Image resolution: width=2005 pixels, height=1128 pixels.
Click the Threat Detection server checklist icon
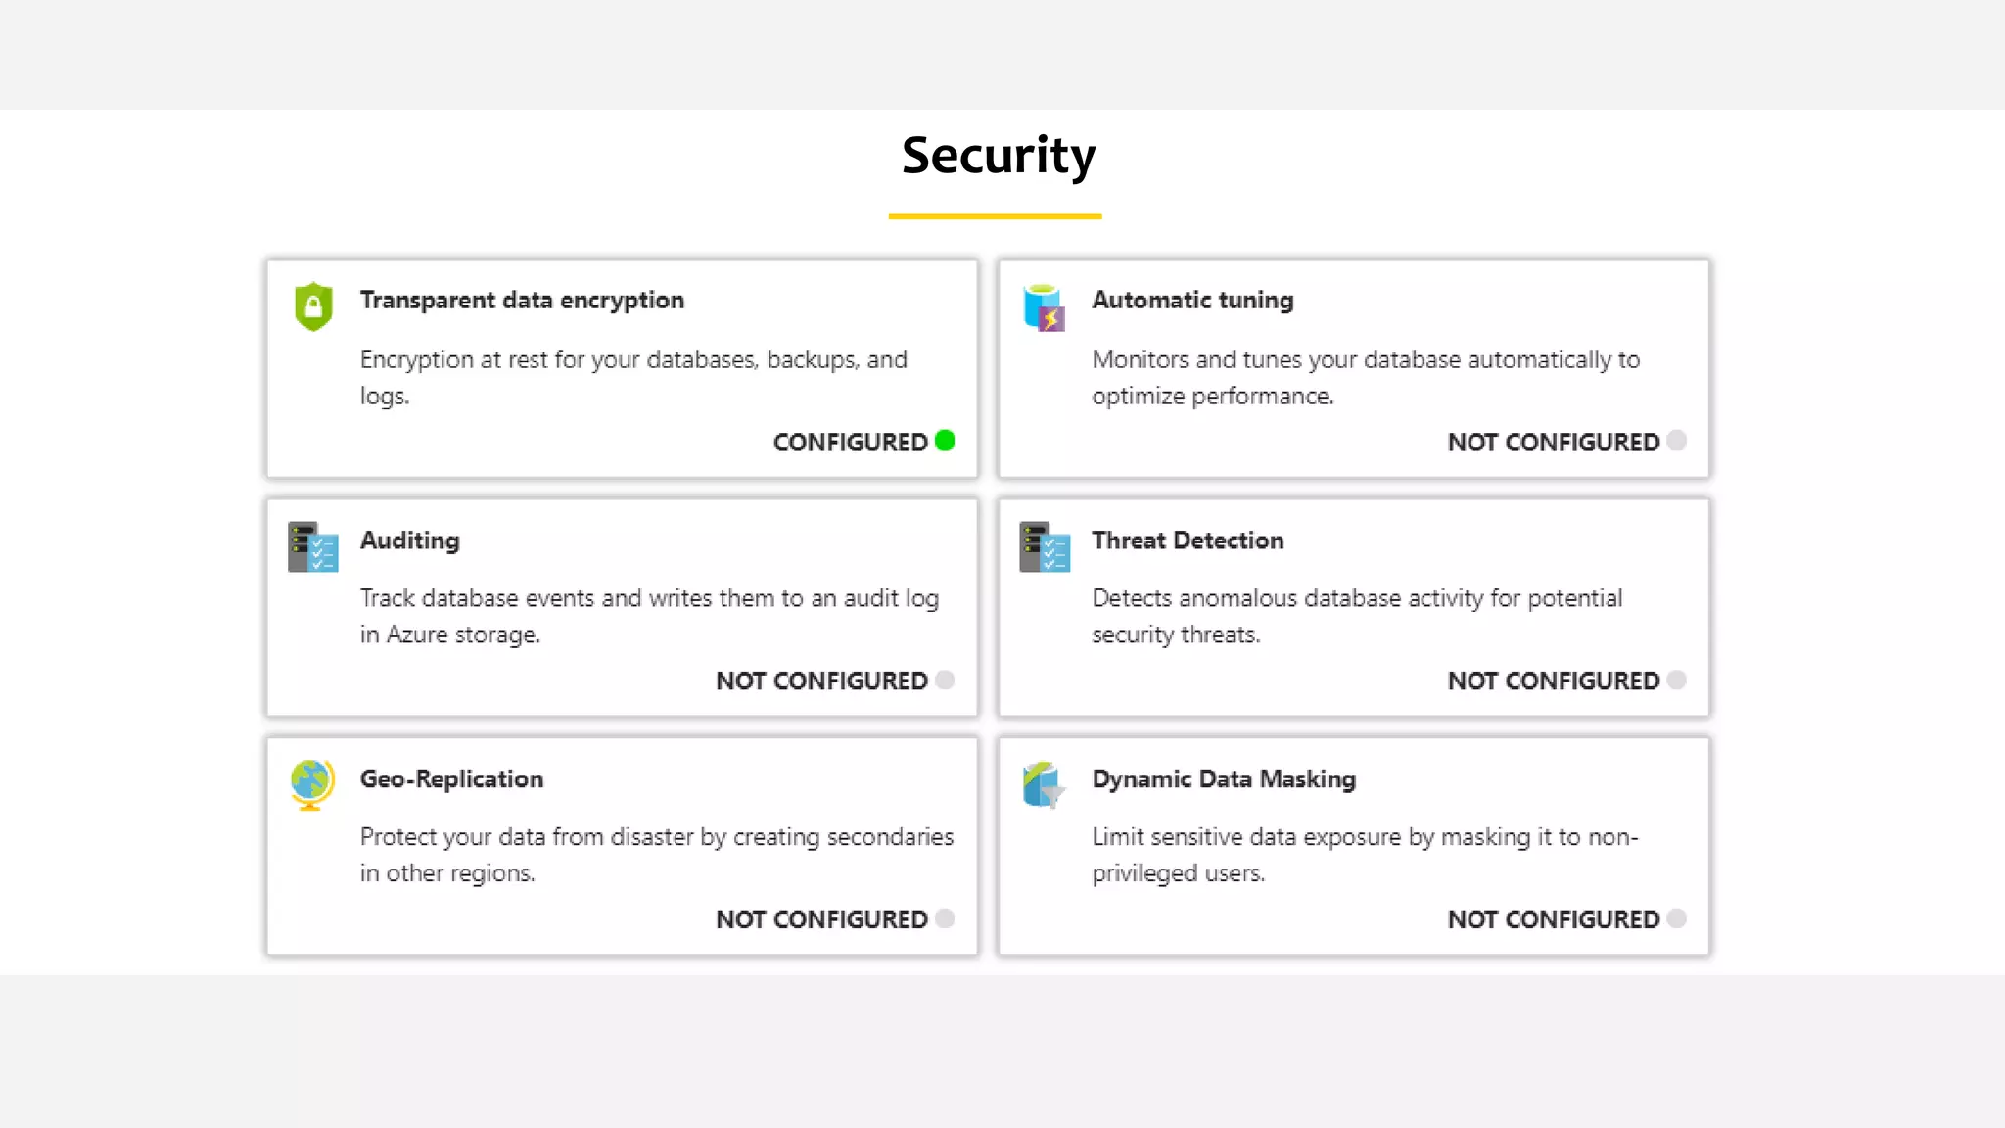coord(1044,546)
